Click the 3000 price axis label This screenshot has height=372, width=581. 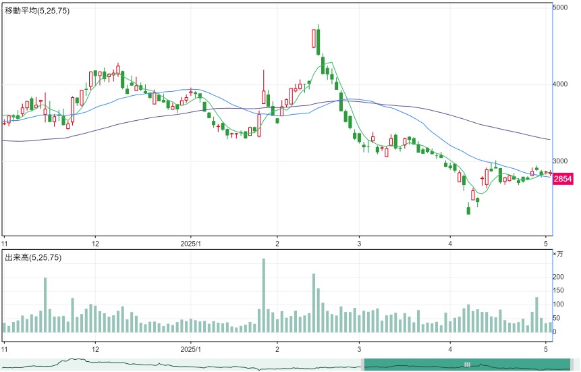[x=560, y=161]
